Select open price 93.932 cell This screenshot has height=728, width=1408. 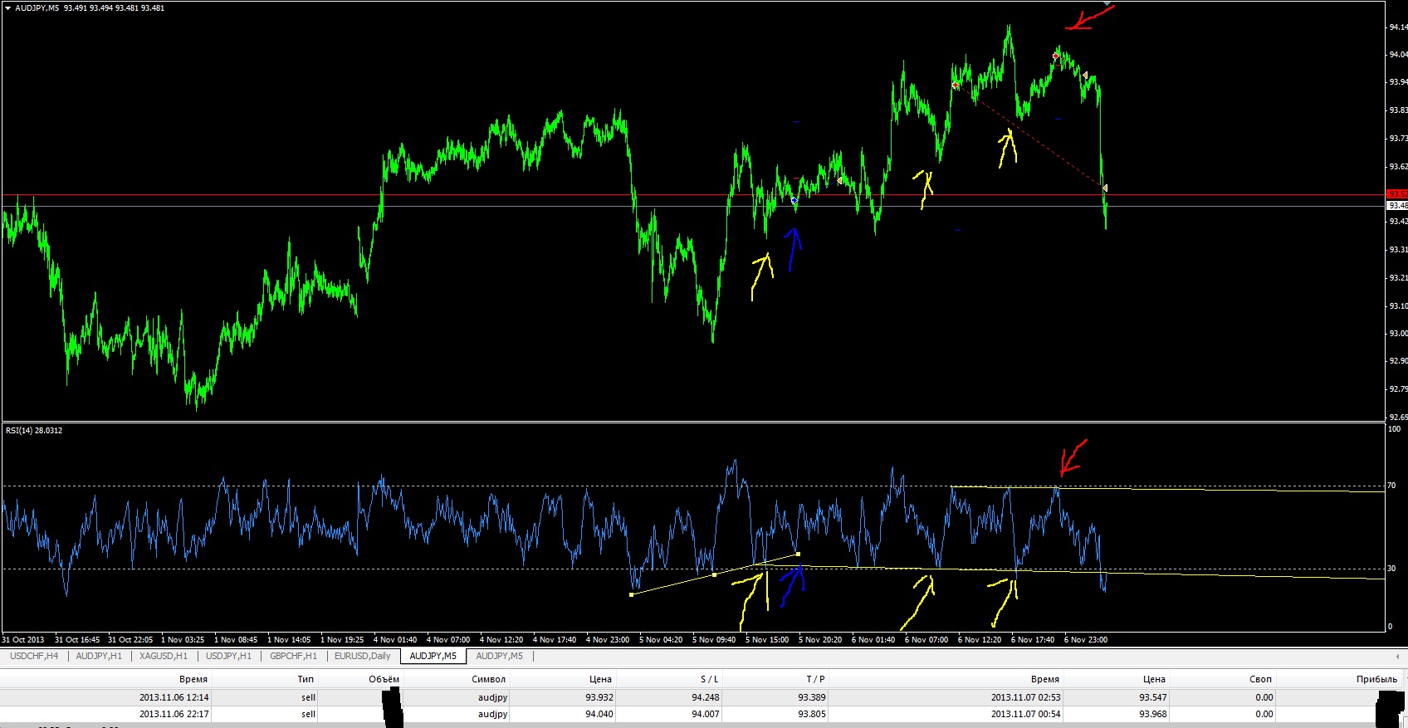coord(599,697)
